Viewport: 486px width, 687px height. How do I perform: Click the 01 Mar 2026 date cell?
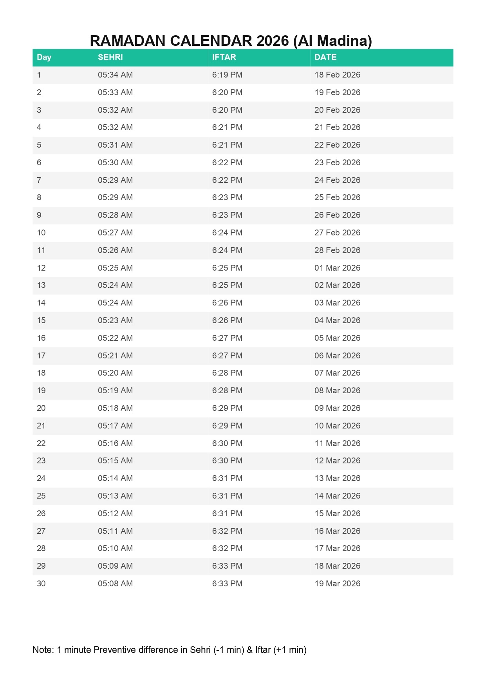pos(337,268)
